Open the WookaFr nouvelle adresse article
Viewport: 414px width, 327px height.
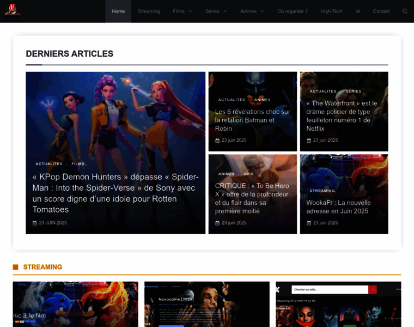pyautogui.click(x=338, y=207)
